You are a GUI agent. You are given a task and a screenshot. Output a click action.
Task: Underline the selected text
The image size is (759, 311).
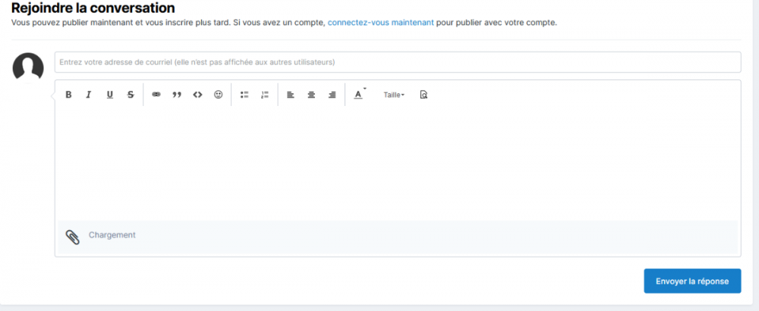pyautogui.click(x=110, y=95)
